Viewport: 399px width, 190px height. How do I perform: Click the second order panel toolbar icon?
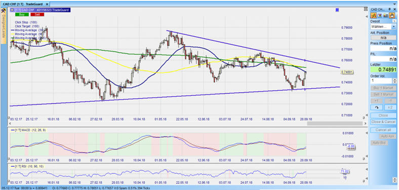pyautogui.click(x=380, y=16)
